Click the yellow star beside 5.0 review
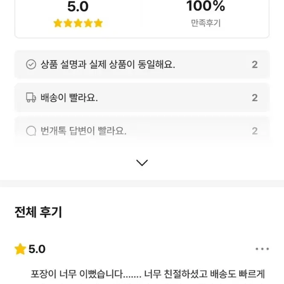 20,249
